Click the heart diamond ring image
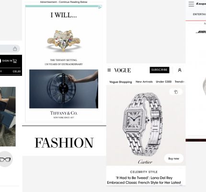This screenshot has width=206, height=192. click(x=64, y=41)
